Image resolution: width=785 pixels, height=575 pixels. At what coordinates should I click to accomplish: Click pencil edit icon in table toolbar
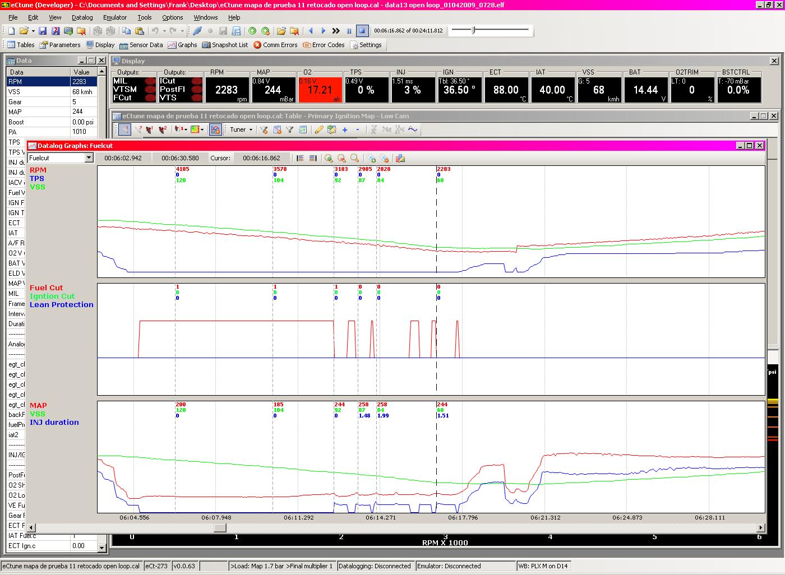tap(318, 129)
